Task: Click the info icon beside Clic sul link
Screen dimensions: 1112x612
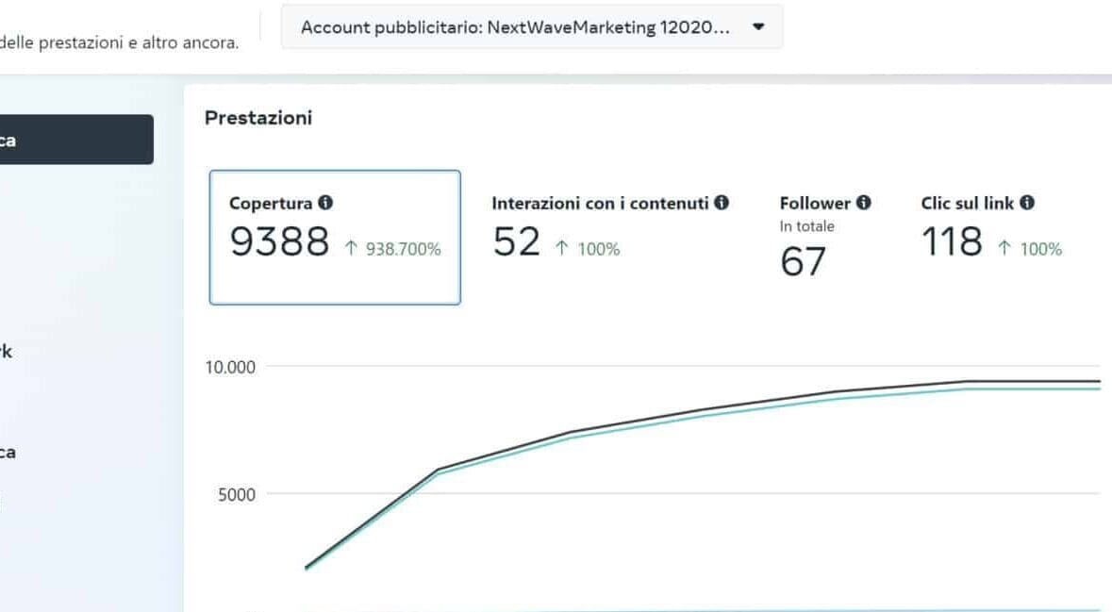Action: pyautogui.click(x=1027, y=203)
